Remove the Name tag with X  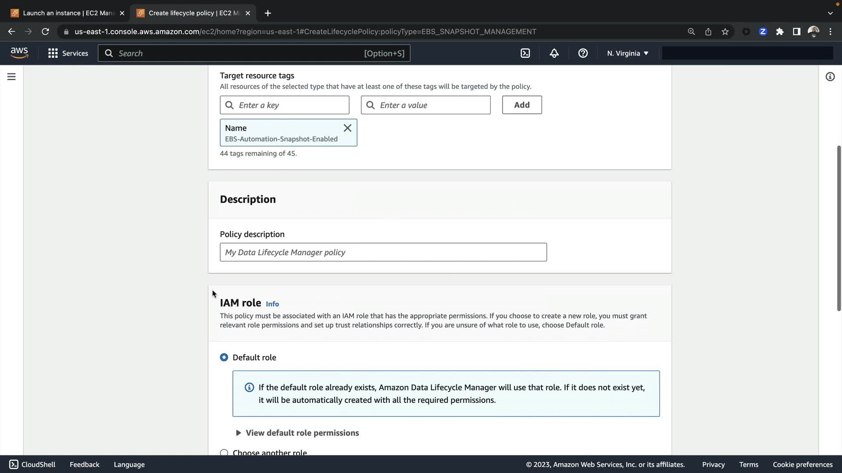pos(347,128)
